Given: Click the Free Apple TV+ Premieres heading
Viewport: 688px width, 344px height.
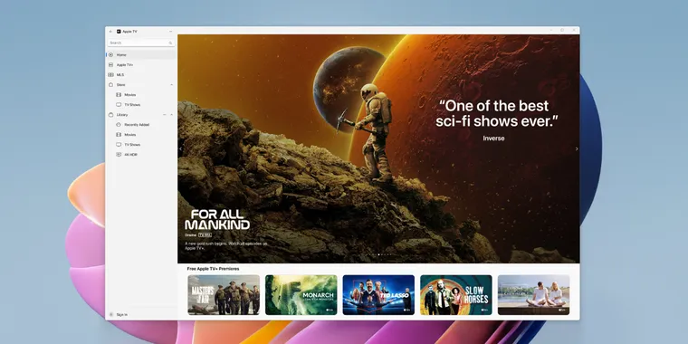Looking at the screenshot, I should point(214,269).
